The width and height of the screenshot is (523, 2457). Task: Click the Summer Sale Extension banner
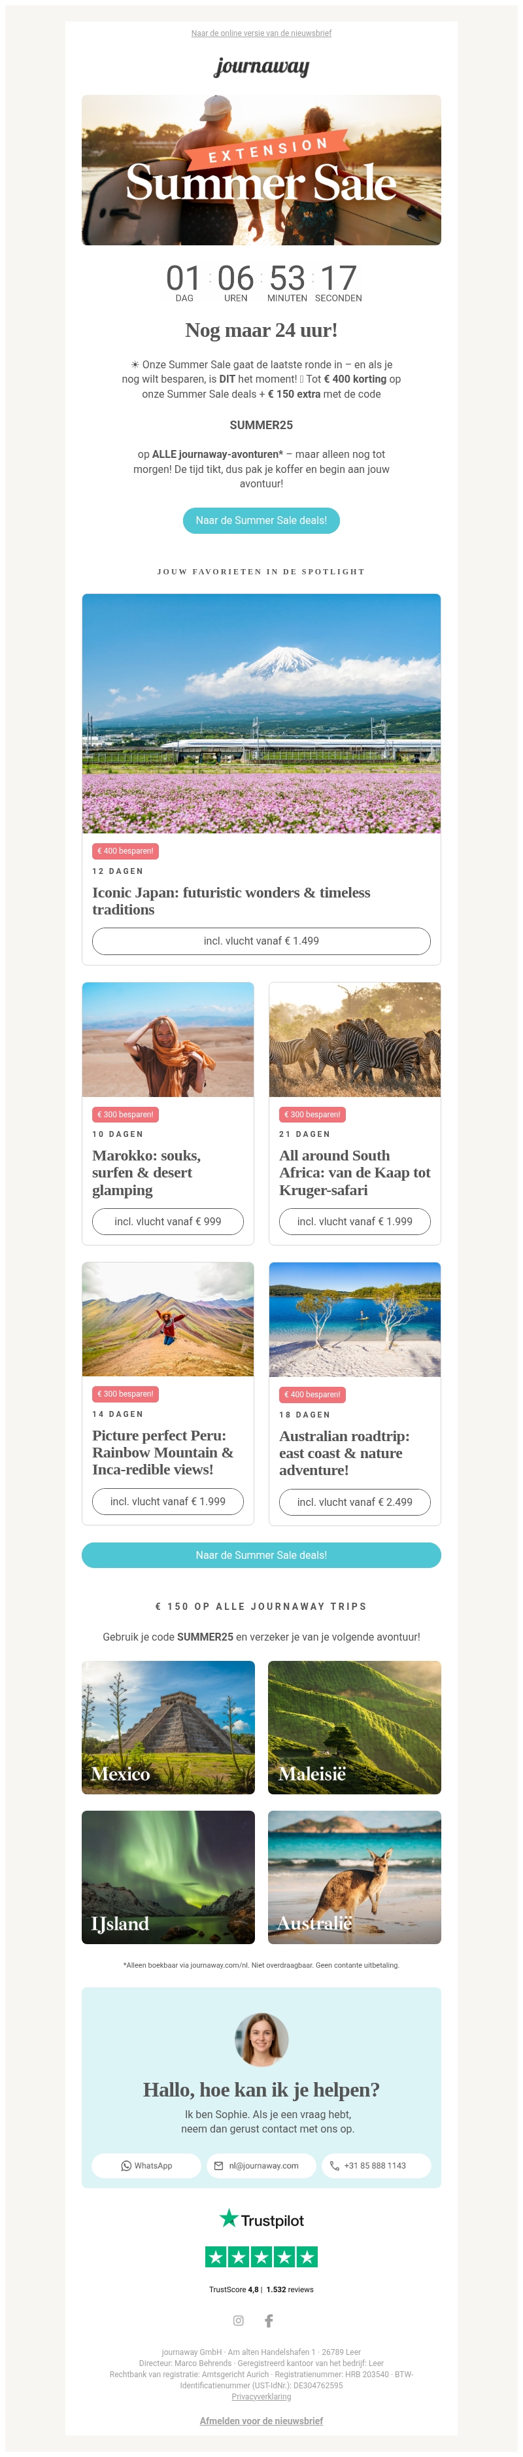pyautogui.click(x=261, y=170)
